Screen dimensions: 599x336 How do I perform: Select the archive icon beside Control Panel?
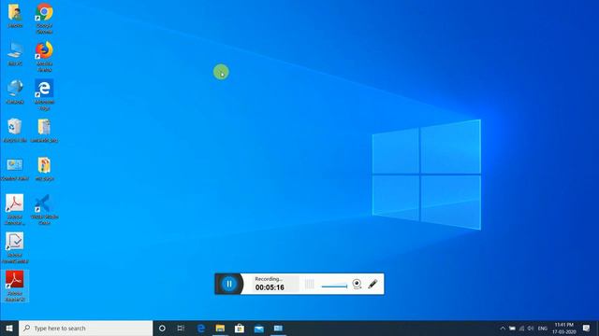click(x=44, y=169)
